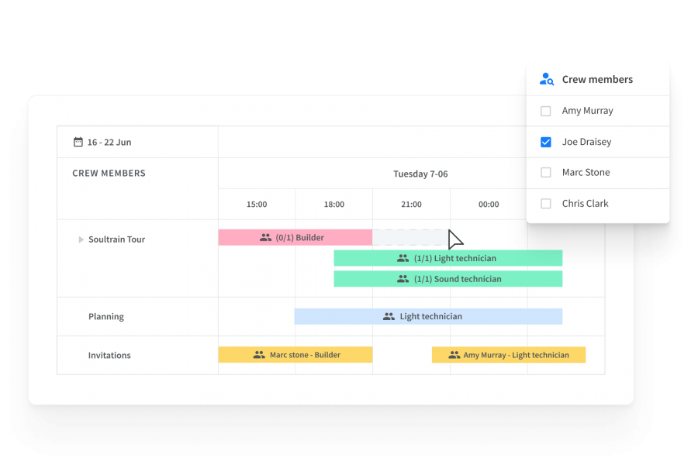Click the people icon on Marc stone - Builder invitation
698x465 pixels.
tap(258, 354)
